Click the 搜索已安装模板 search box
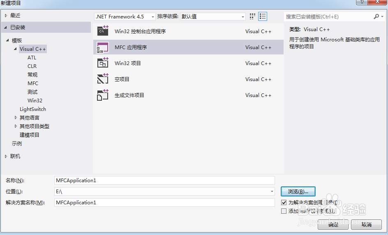 [329, 16]
